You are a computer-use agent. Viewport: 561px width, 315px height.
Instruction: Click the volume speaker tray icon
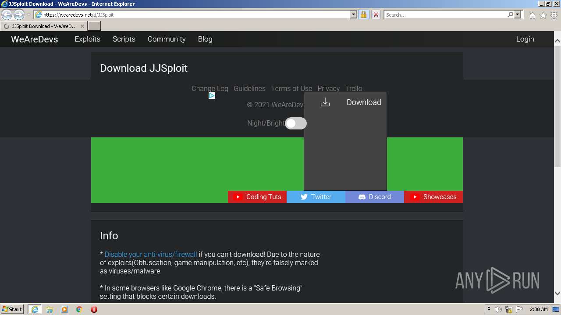(498, 309)
